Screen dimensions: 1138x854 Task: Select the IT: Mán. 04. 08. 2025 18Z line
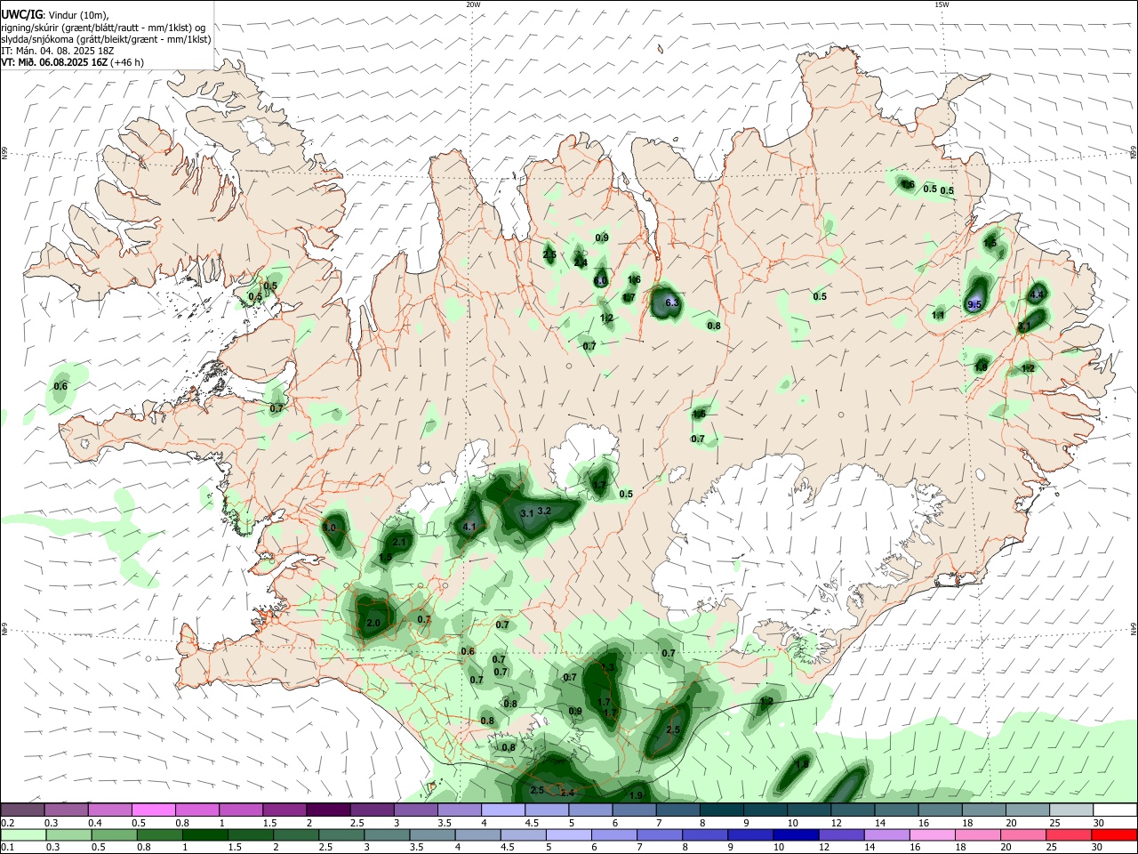point(57,51)
